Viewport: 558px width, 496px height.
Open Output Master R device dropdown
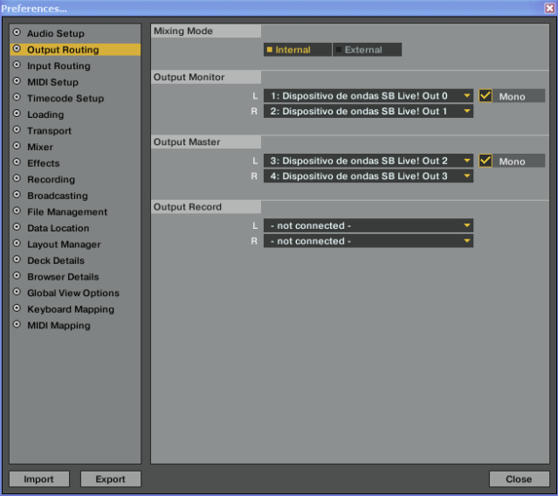[x=369, y=176]
